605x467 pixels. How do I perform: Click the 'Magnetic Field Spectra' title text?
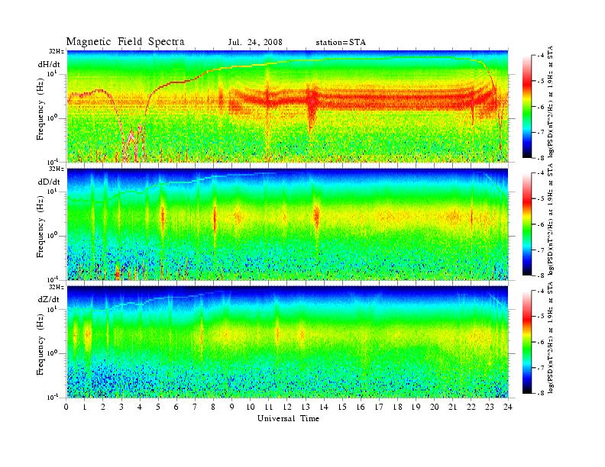point(125,42)
